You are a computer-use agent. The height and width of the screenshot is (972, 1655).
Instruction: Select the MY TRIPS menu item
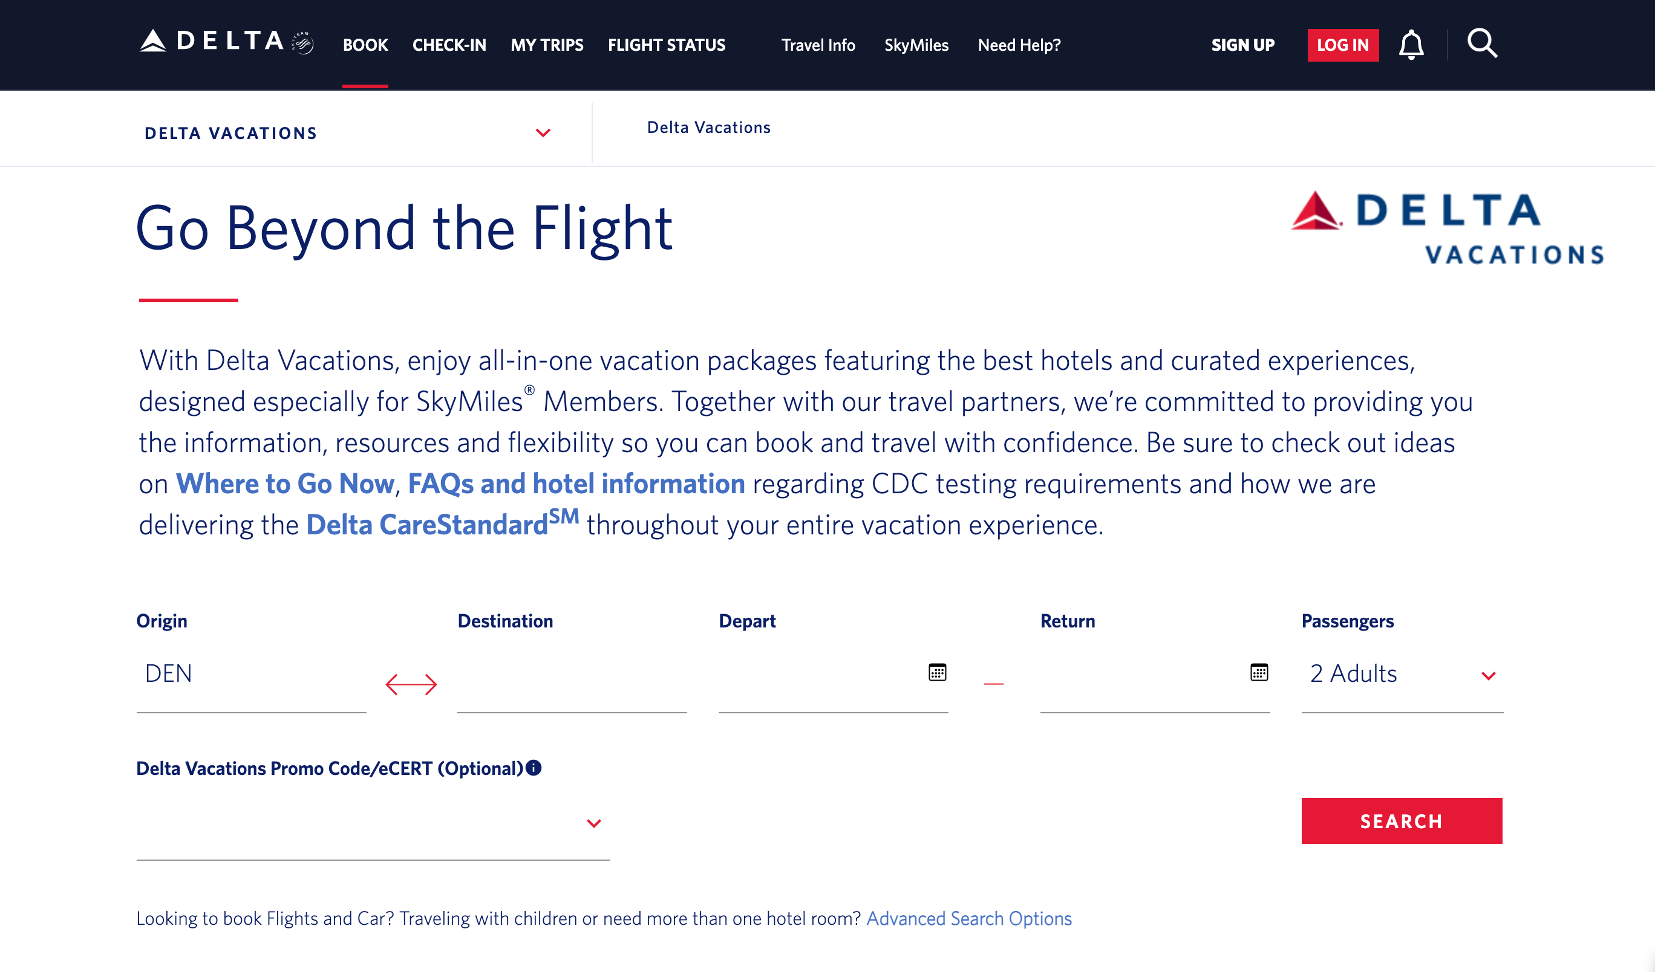coord(547,45)
